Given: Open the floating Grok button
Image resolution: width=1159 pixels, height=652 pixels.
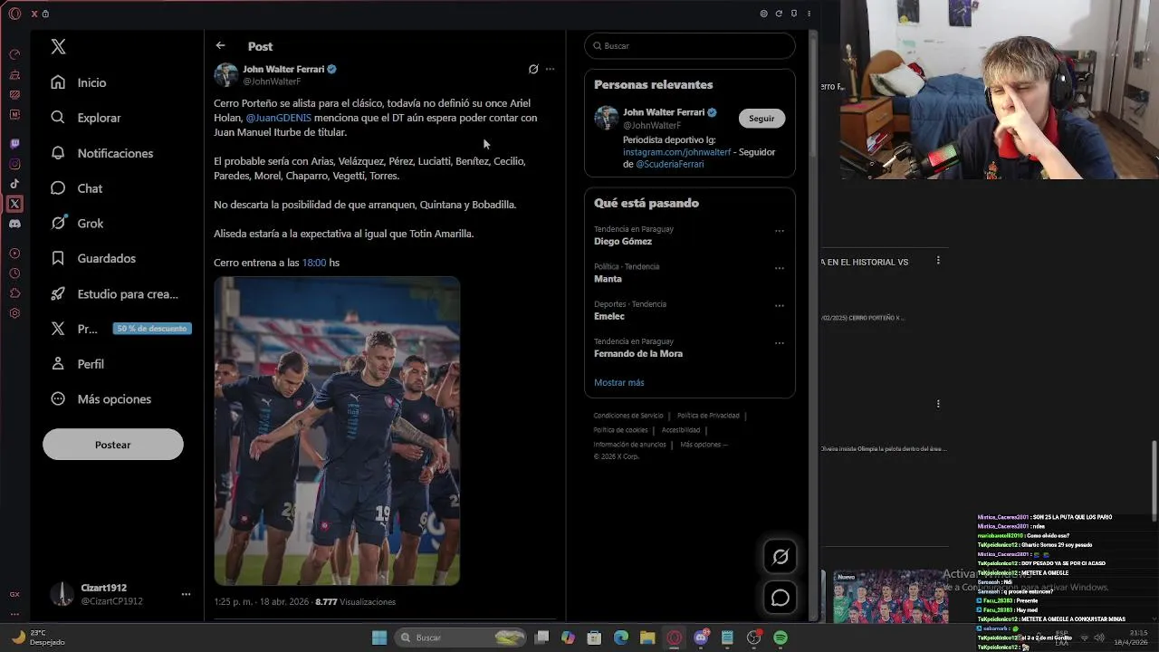Looking at the screenshot, I should coord(780,557).
